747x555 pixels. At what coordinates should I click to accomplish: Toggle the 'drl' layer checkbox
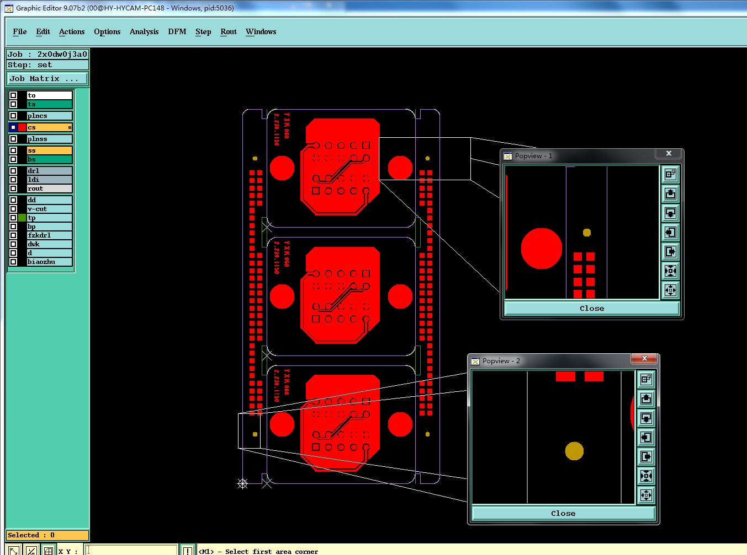pos(13,171)
